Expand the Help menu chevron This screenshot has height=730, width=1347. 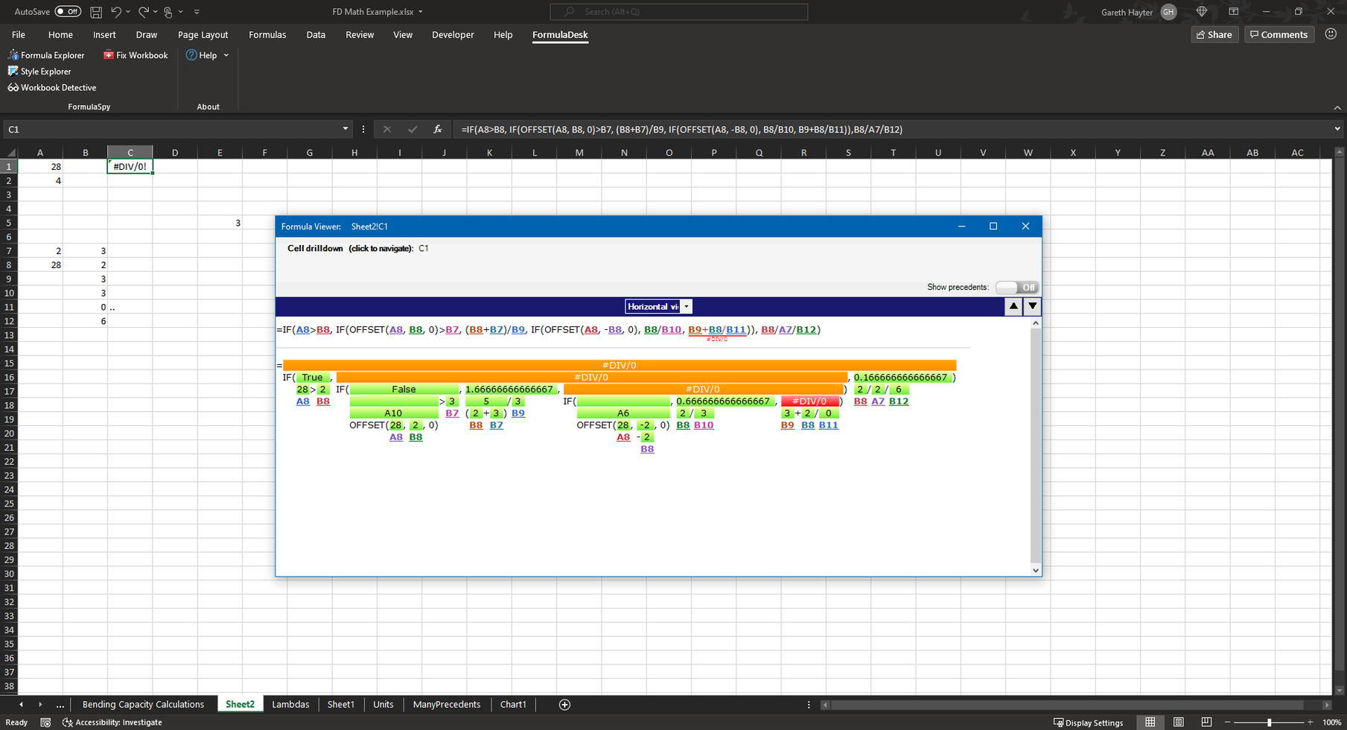(x=226, y=54)
